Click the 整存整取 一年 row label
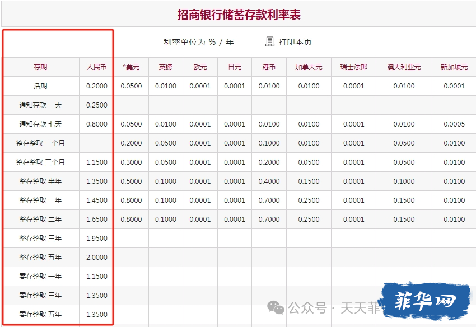The image size is (476, 327). pyautogui.click(x=40, y=200)
